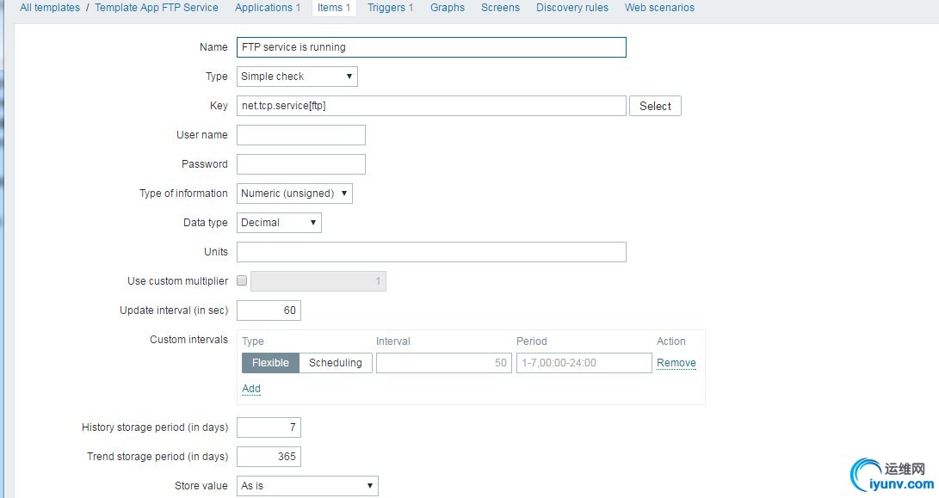Open the Type dropdown
This screenshot has width=939, height=498.
[x=297, y=77]
